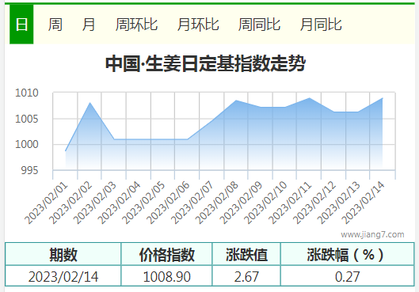Click the change value 2.67
This screenshot has width=419, height=292.
pyautogui.click(x=246, y=276)
